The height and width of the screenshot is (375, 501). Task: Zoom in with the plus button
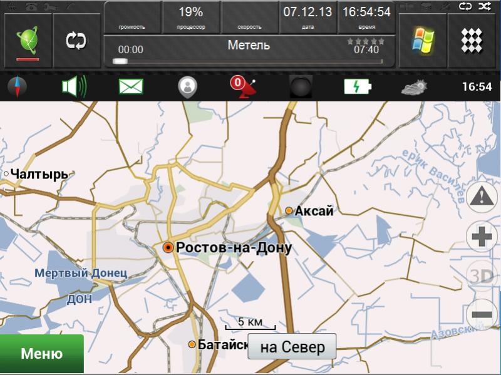(x=482, y=237)
